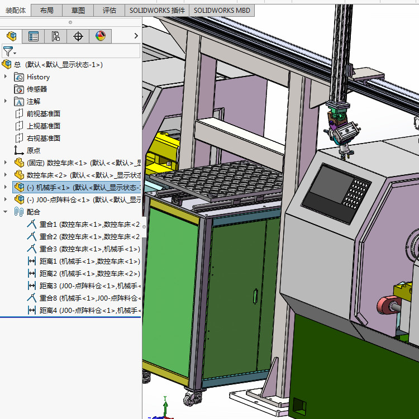Select the 原点 origin item

click(34, 151)
